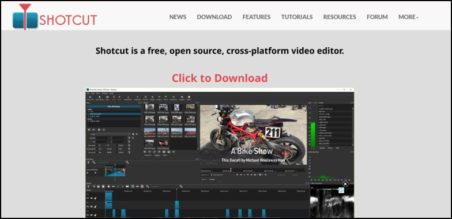Open the RESOURCES page
Image resolution: width=452 pixels, height=219 pixels.
pyautogui.click(x=340, y=17)
